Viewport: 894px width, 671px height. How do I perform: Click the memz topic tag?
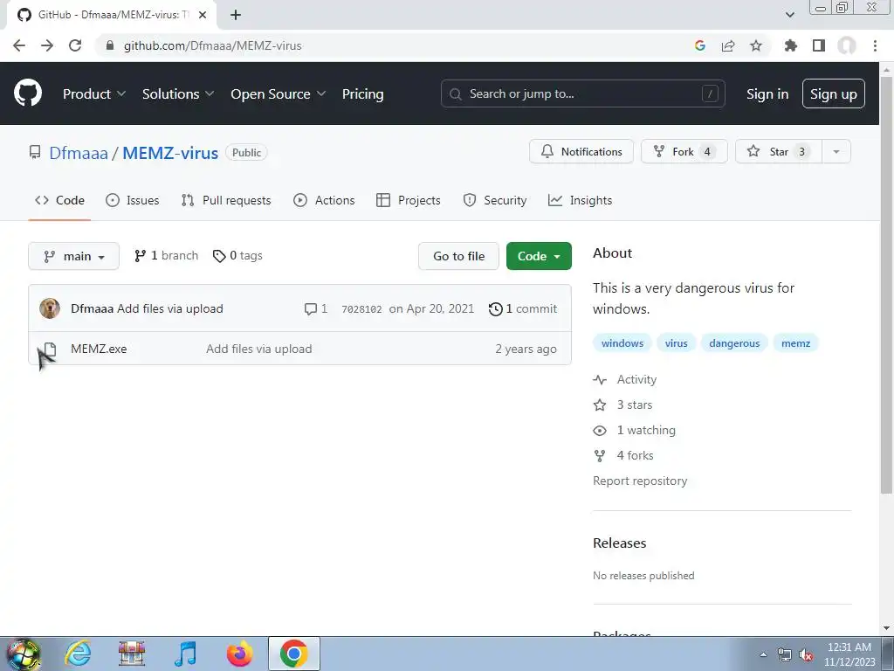[x=795, y=342]
